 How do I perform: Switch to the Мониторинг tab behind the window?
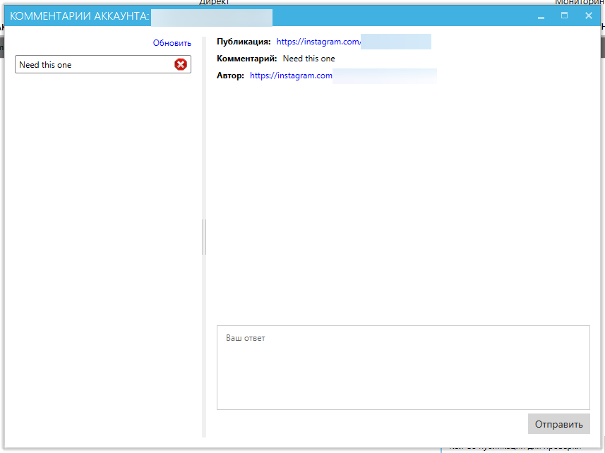tap(579, 3)
